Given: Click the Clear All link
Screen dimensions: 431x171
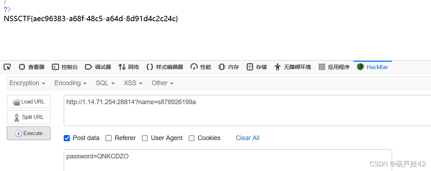Looking at the screenshot, I should [247, 138].
